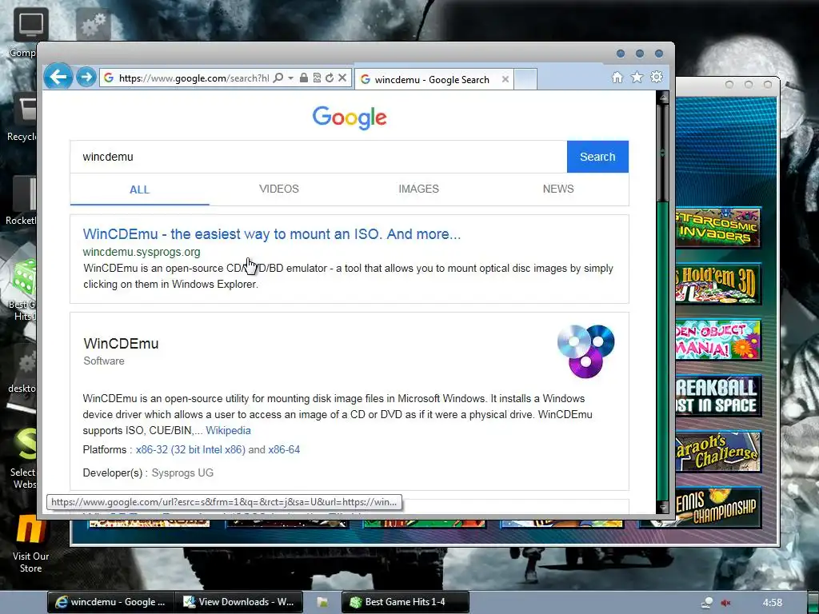Viewport: 819px width, 614px height.
Task: Open Starcosmic Invaders game in background window
Action: pyautogui.click(x=718, y=228)
